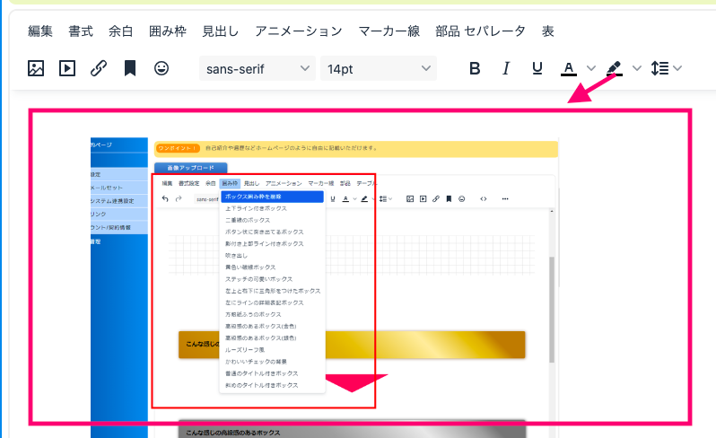Open the マーカー線 menu
Image resolution: width=716 pixels, height=438 pixels.
(x=389, y=31)
